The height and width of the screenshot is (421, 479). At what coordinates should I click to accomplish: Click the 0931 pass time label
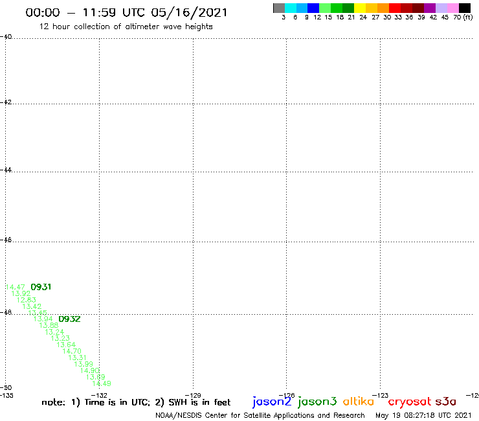(x=41, y=287)
